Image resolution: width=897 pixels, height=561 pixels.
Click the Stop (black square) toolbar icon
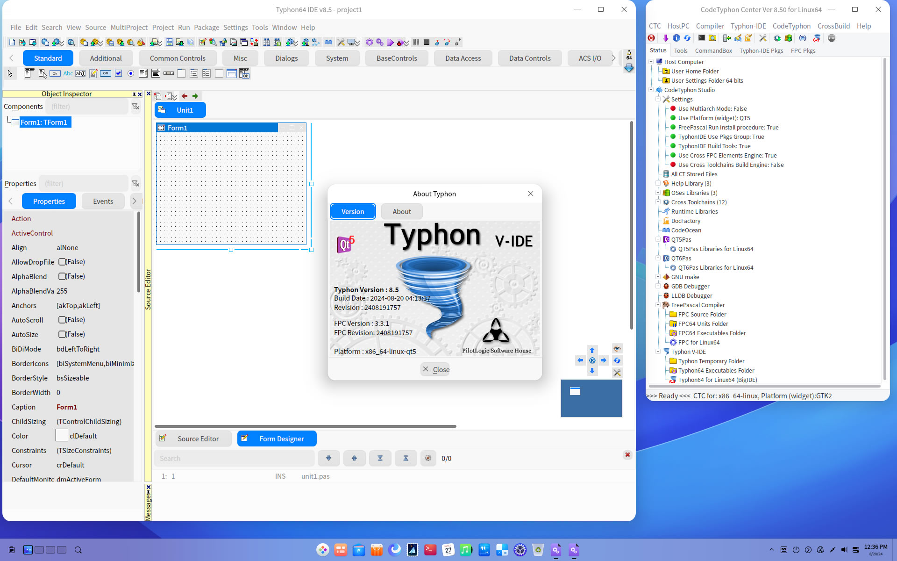coord(427,43)
